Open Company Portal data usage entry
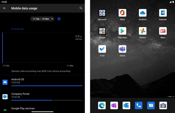The image size is (175, 113). pyautogui.click(x=43, y=97)
